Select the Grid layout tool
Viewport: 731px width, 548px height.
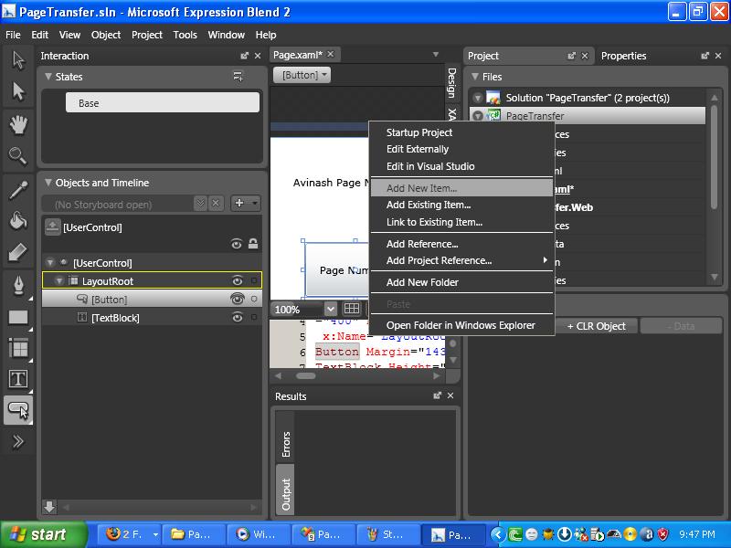tap(18, 348)
